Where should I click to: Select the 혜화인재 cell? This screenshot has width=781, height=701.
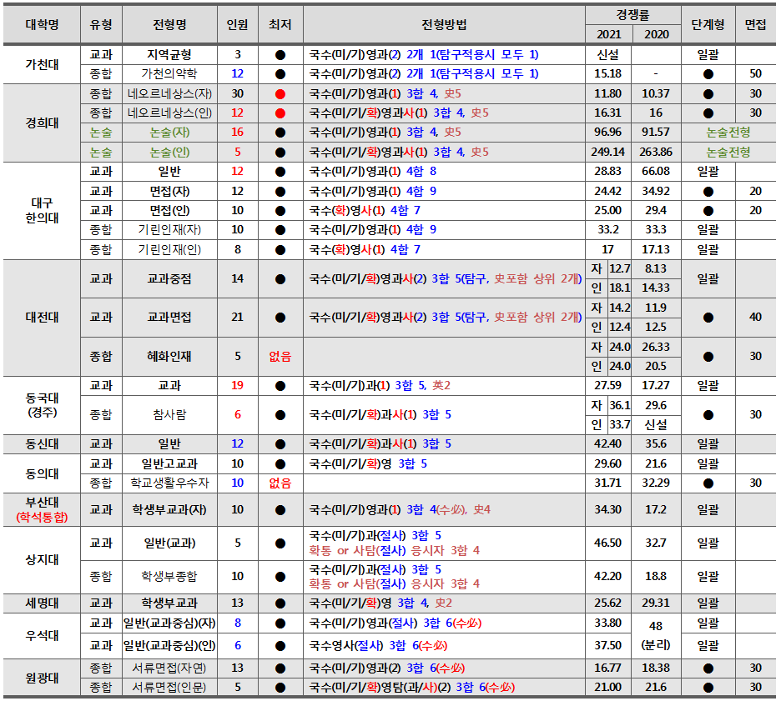coord(169,356)
